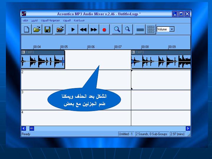Click the 00:09 mark on the timeline ruler

pyautogui.click(x=172, y=47)
